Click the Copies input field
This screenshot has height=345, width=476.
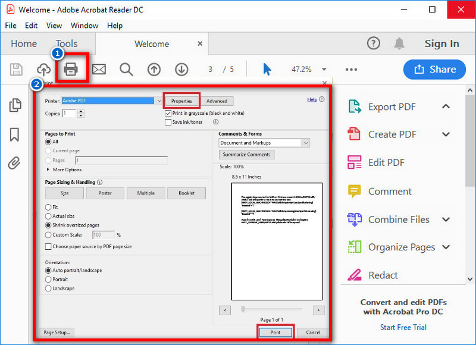click(x=69, y=114)
